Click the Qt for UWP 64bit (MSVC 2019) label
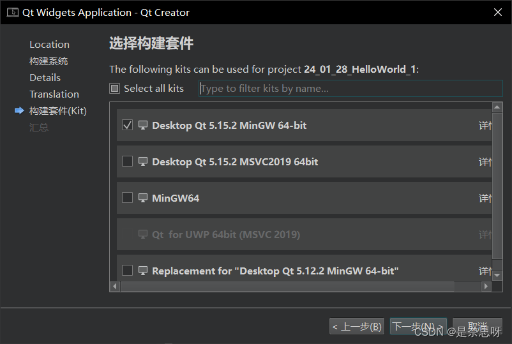The height and width of the screenshot is (344, 512). tap(226, 234)
